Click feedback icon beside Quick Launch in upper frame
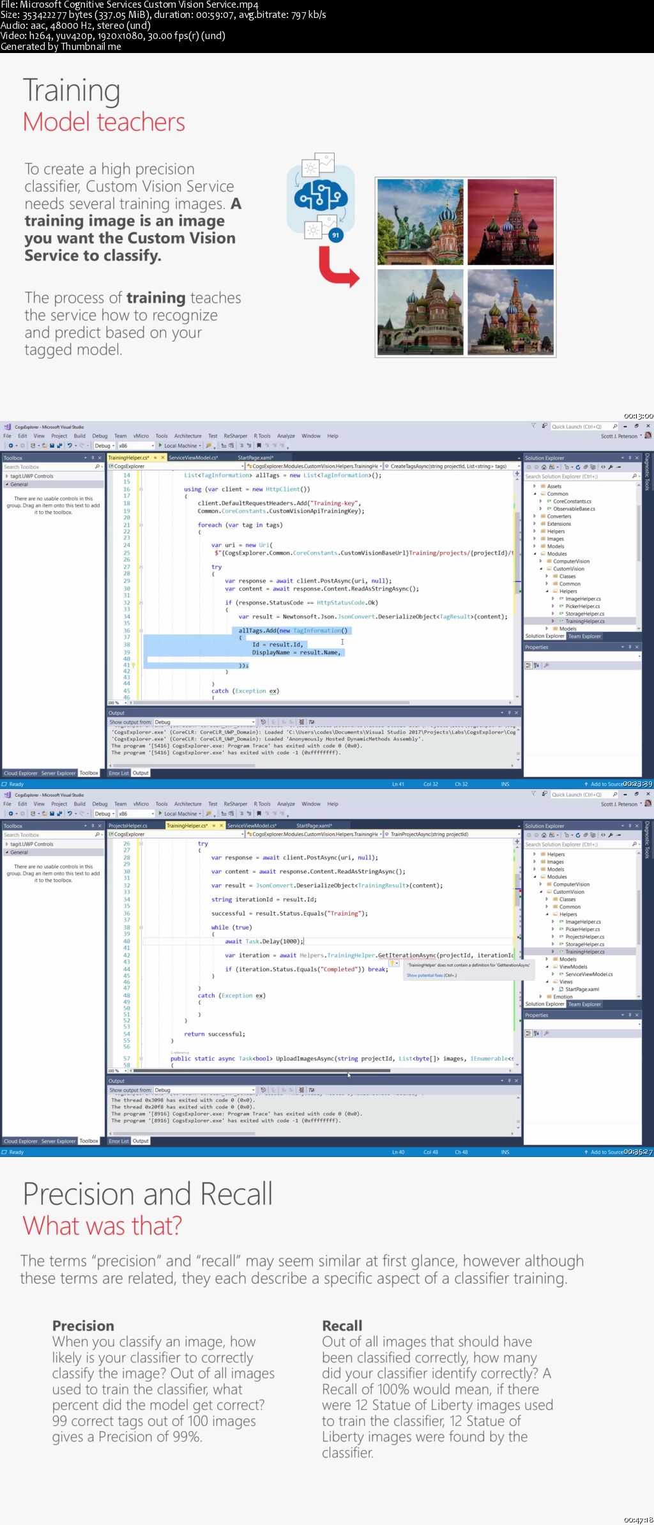 click(545, 426)
